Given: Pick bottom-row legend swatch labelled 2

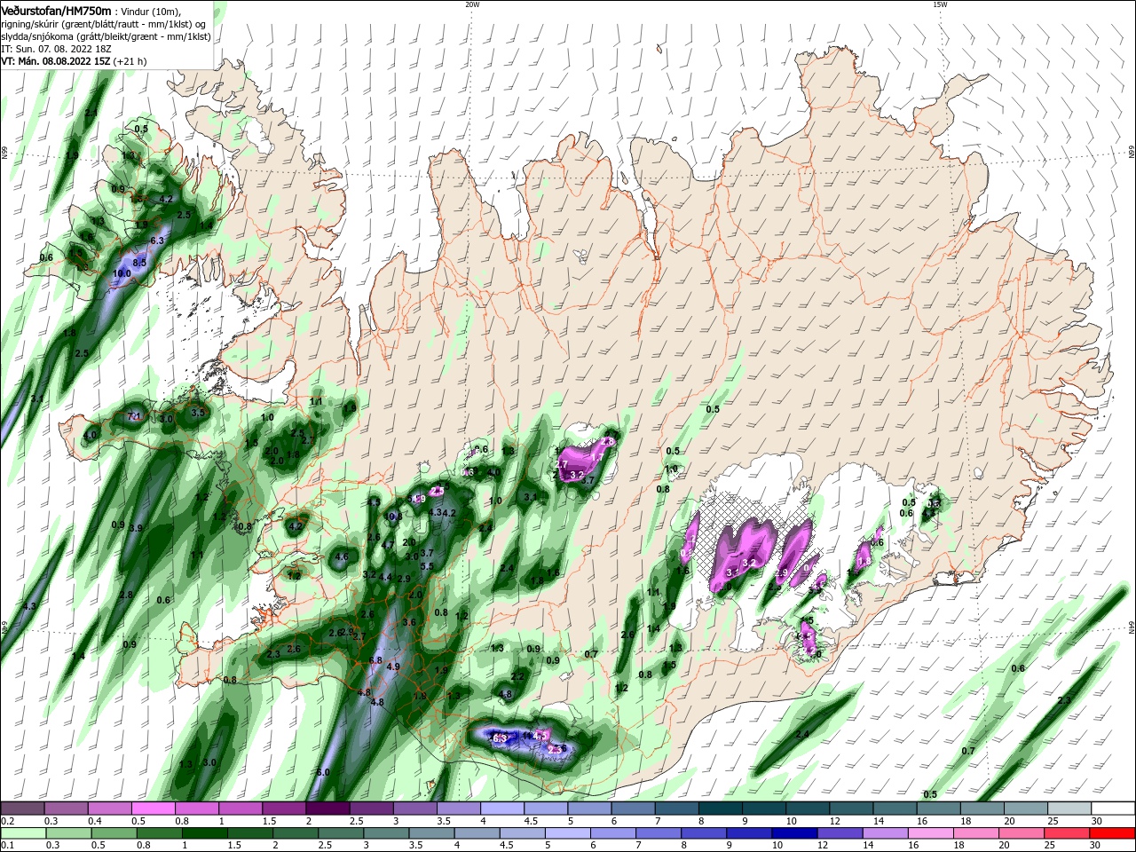Looking at the screenshot, I should (296, 833).
